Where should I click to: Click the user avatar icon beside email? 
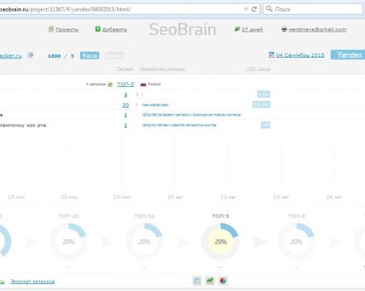tap(284, 29)
